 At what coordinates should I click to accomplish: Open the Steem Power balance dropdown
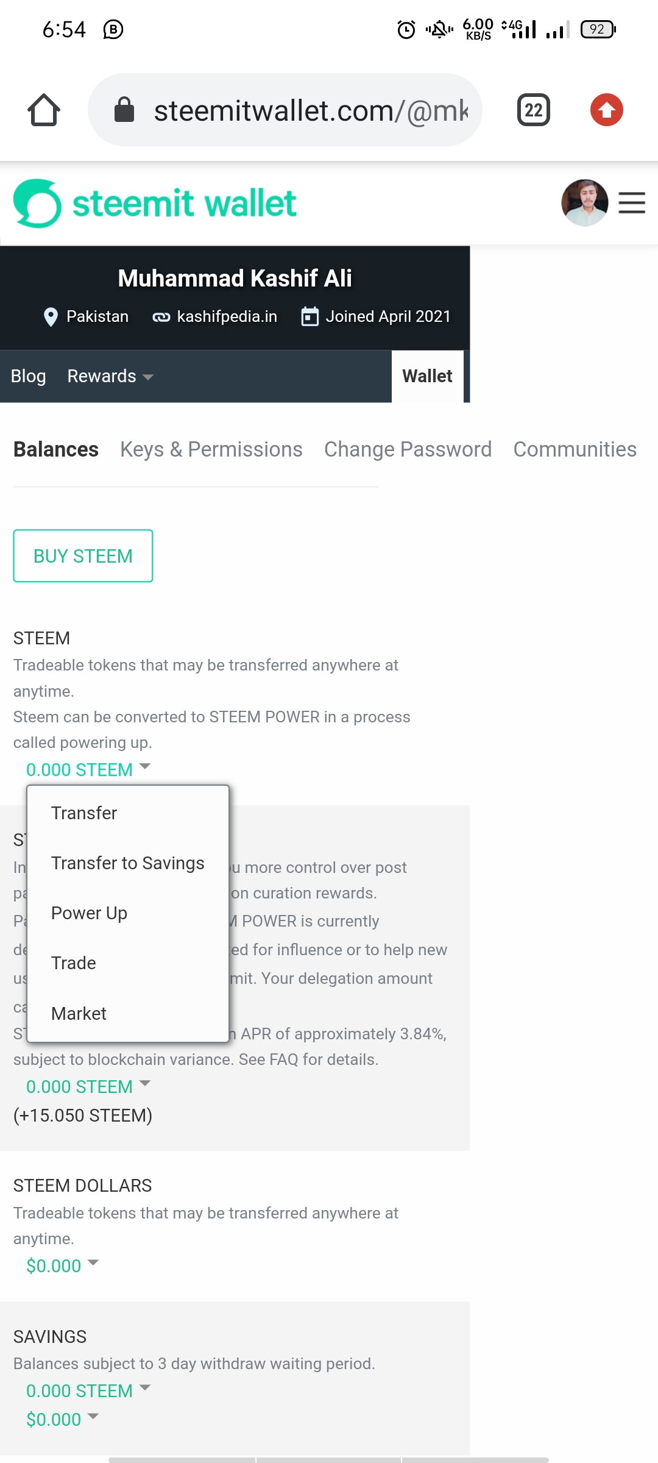tap(87, 1087)
